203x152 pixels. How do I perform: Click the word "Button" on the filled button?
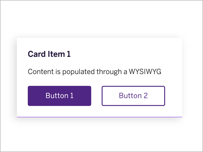[x=57, y=96]
